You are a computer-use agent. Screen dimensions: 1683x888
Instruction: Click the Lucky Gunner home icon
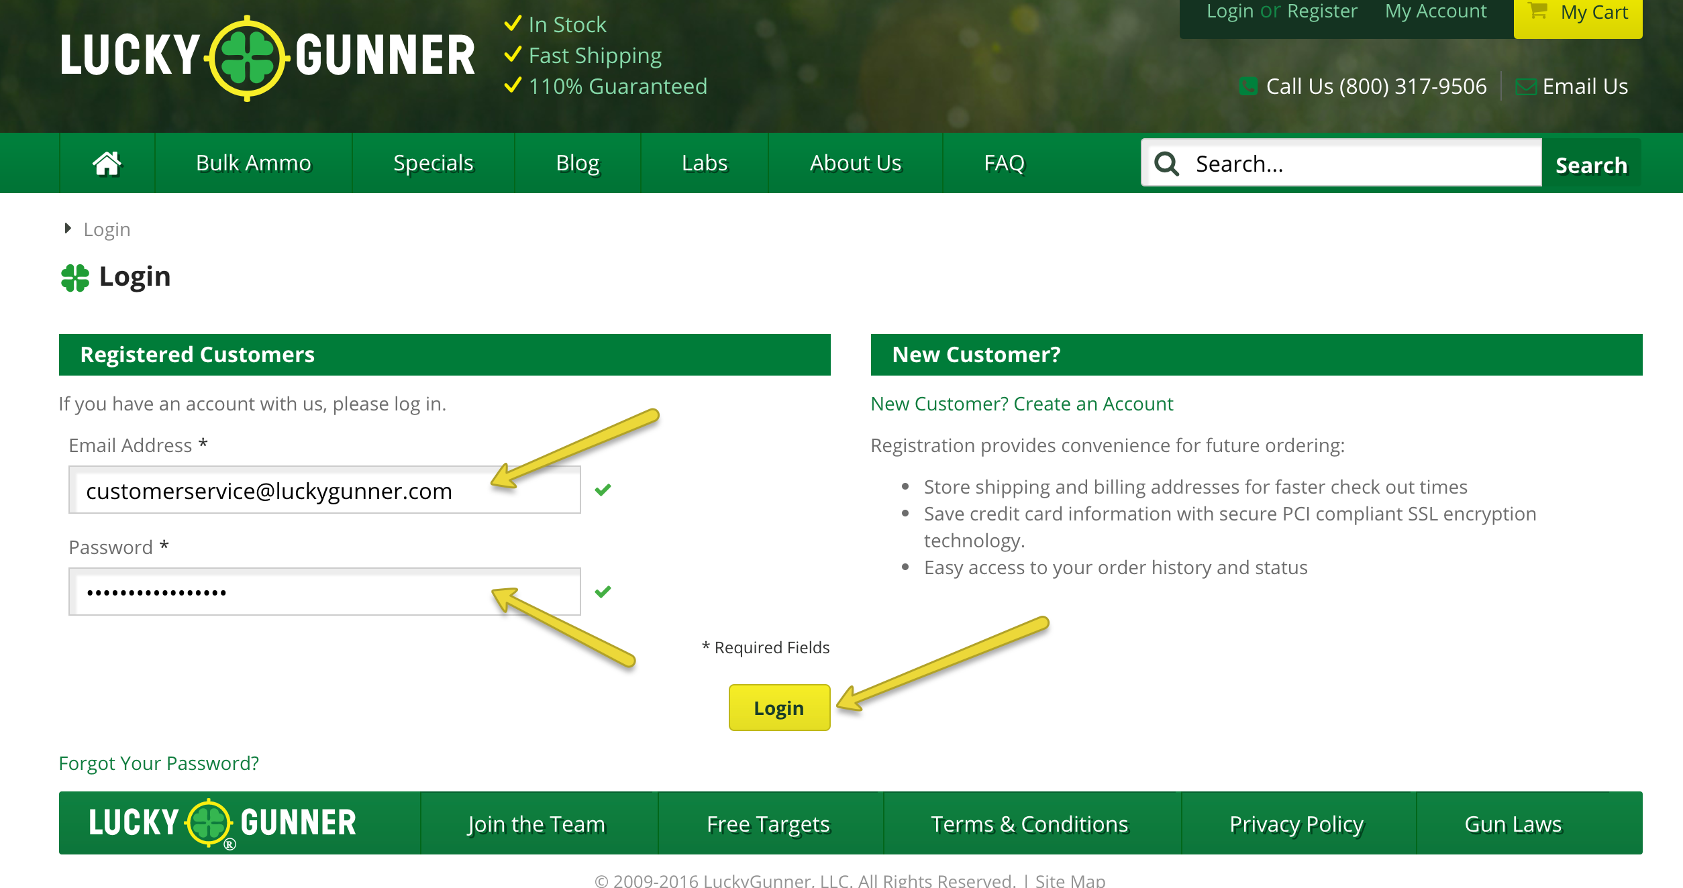[x=107, y=162]
